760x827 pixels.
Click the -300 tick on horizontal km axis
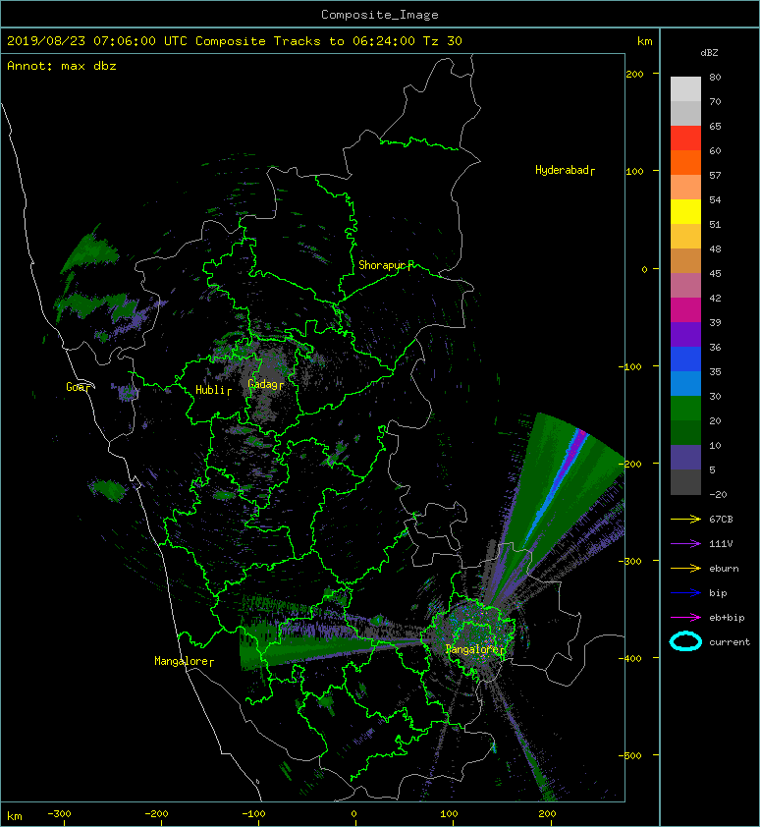(59, 814)
